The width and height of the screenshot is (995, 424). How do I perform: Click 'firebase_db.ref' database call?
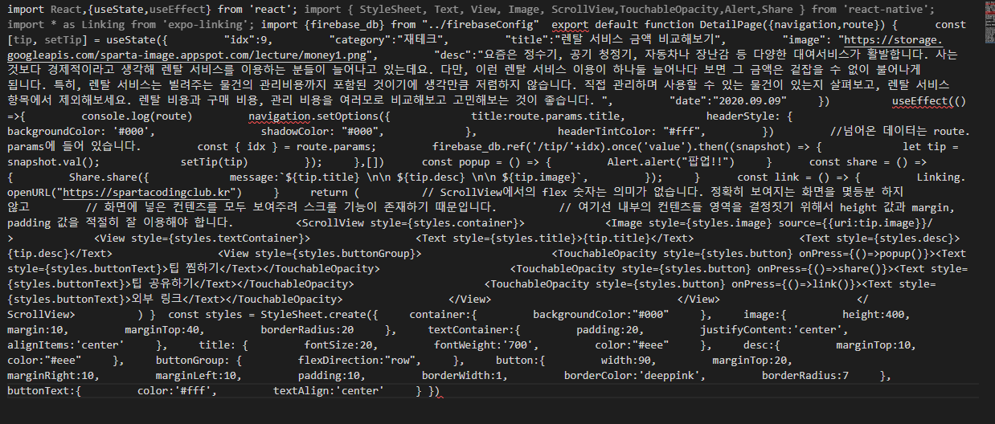coord(479,147)
